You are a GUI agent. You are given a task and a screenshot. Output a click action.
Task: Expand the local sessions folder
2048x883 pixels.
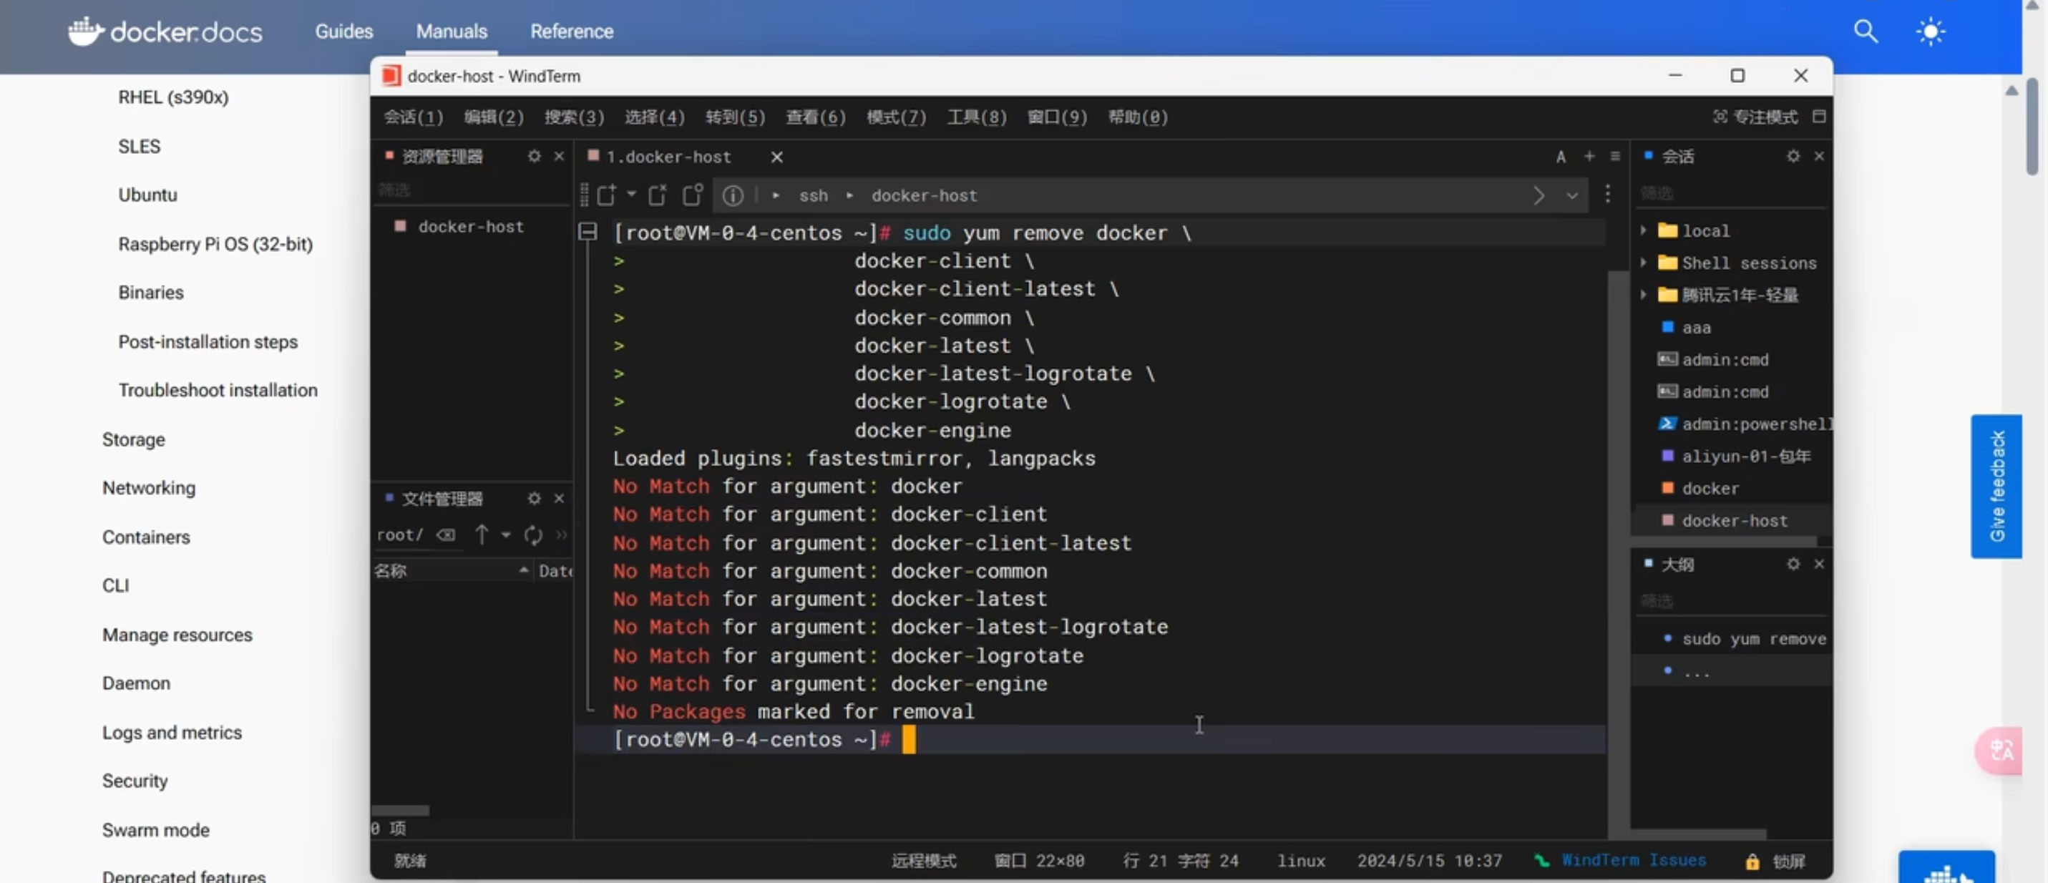pyautogui.click(x=1643, y=230)
